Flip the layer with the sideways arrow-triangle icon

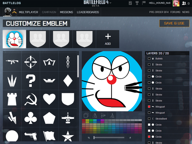click(x=103, y=115)
